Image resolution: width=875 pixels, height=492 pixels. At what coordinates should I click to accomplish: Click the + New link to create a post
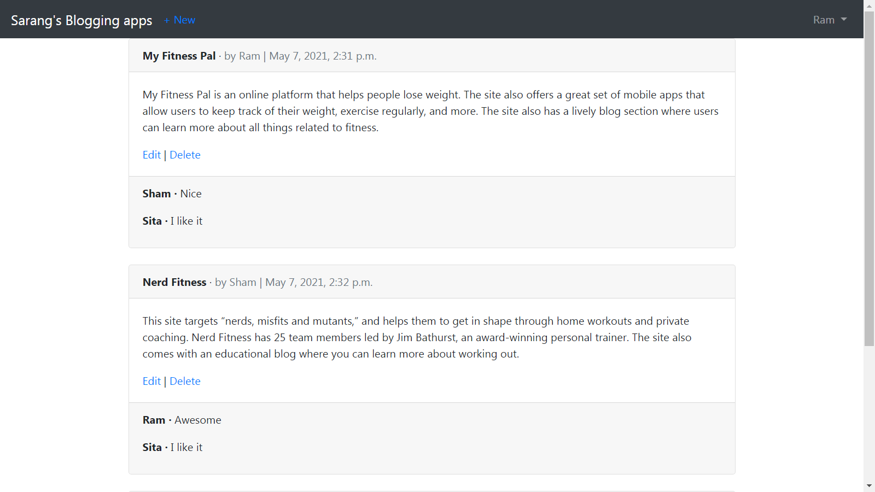point(179,20)
